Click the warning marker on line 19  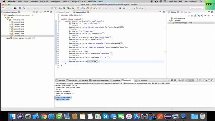tap(56, 51)
